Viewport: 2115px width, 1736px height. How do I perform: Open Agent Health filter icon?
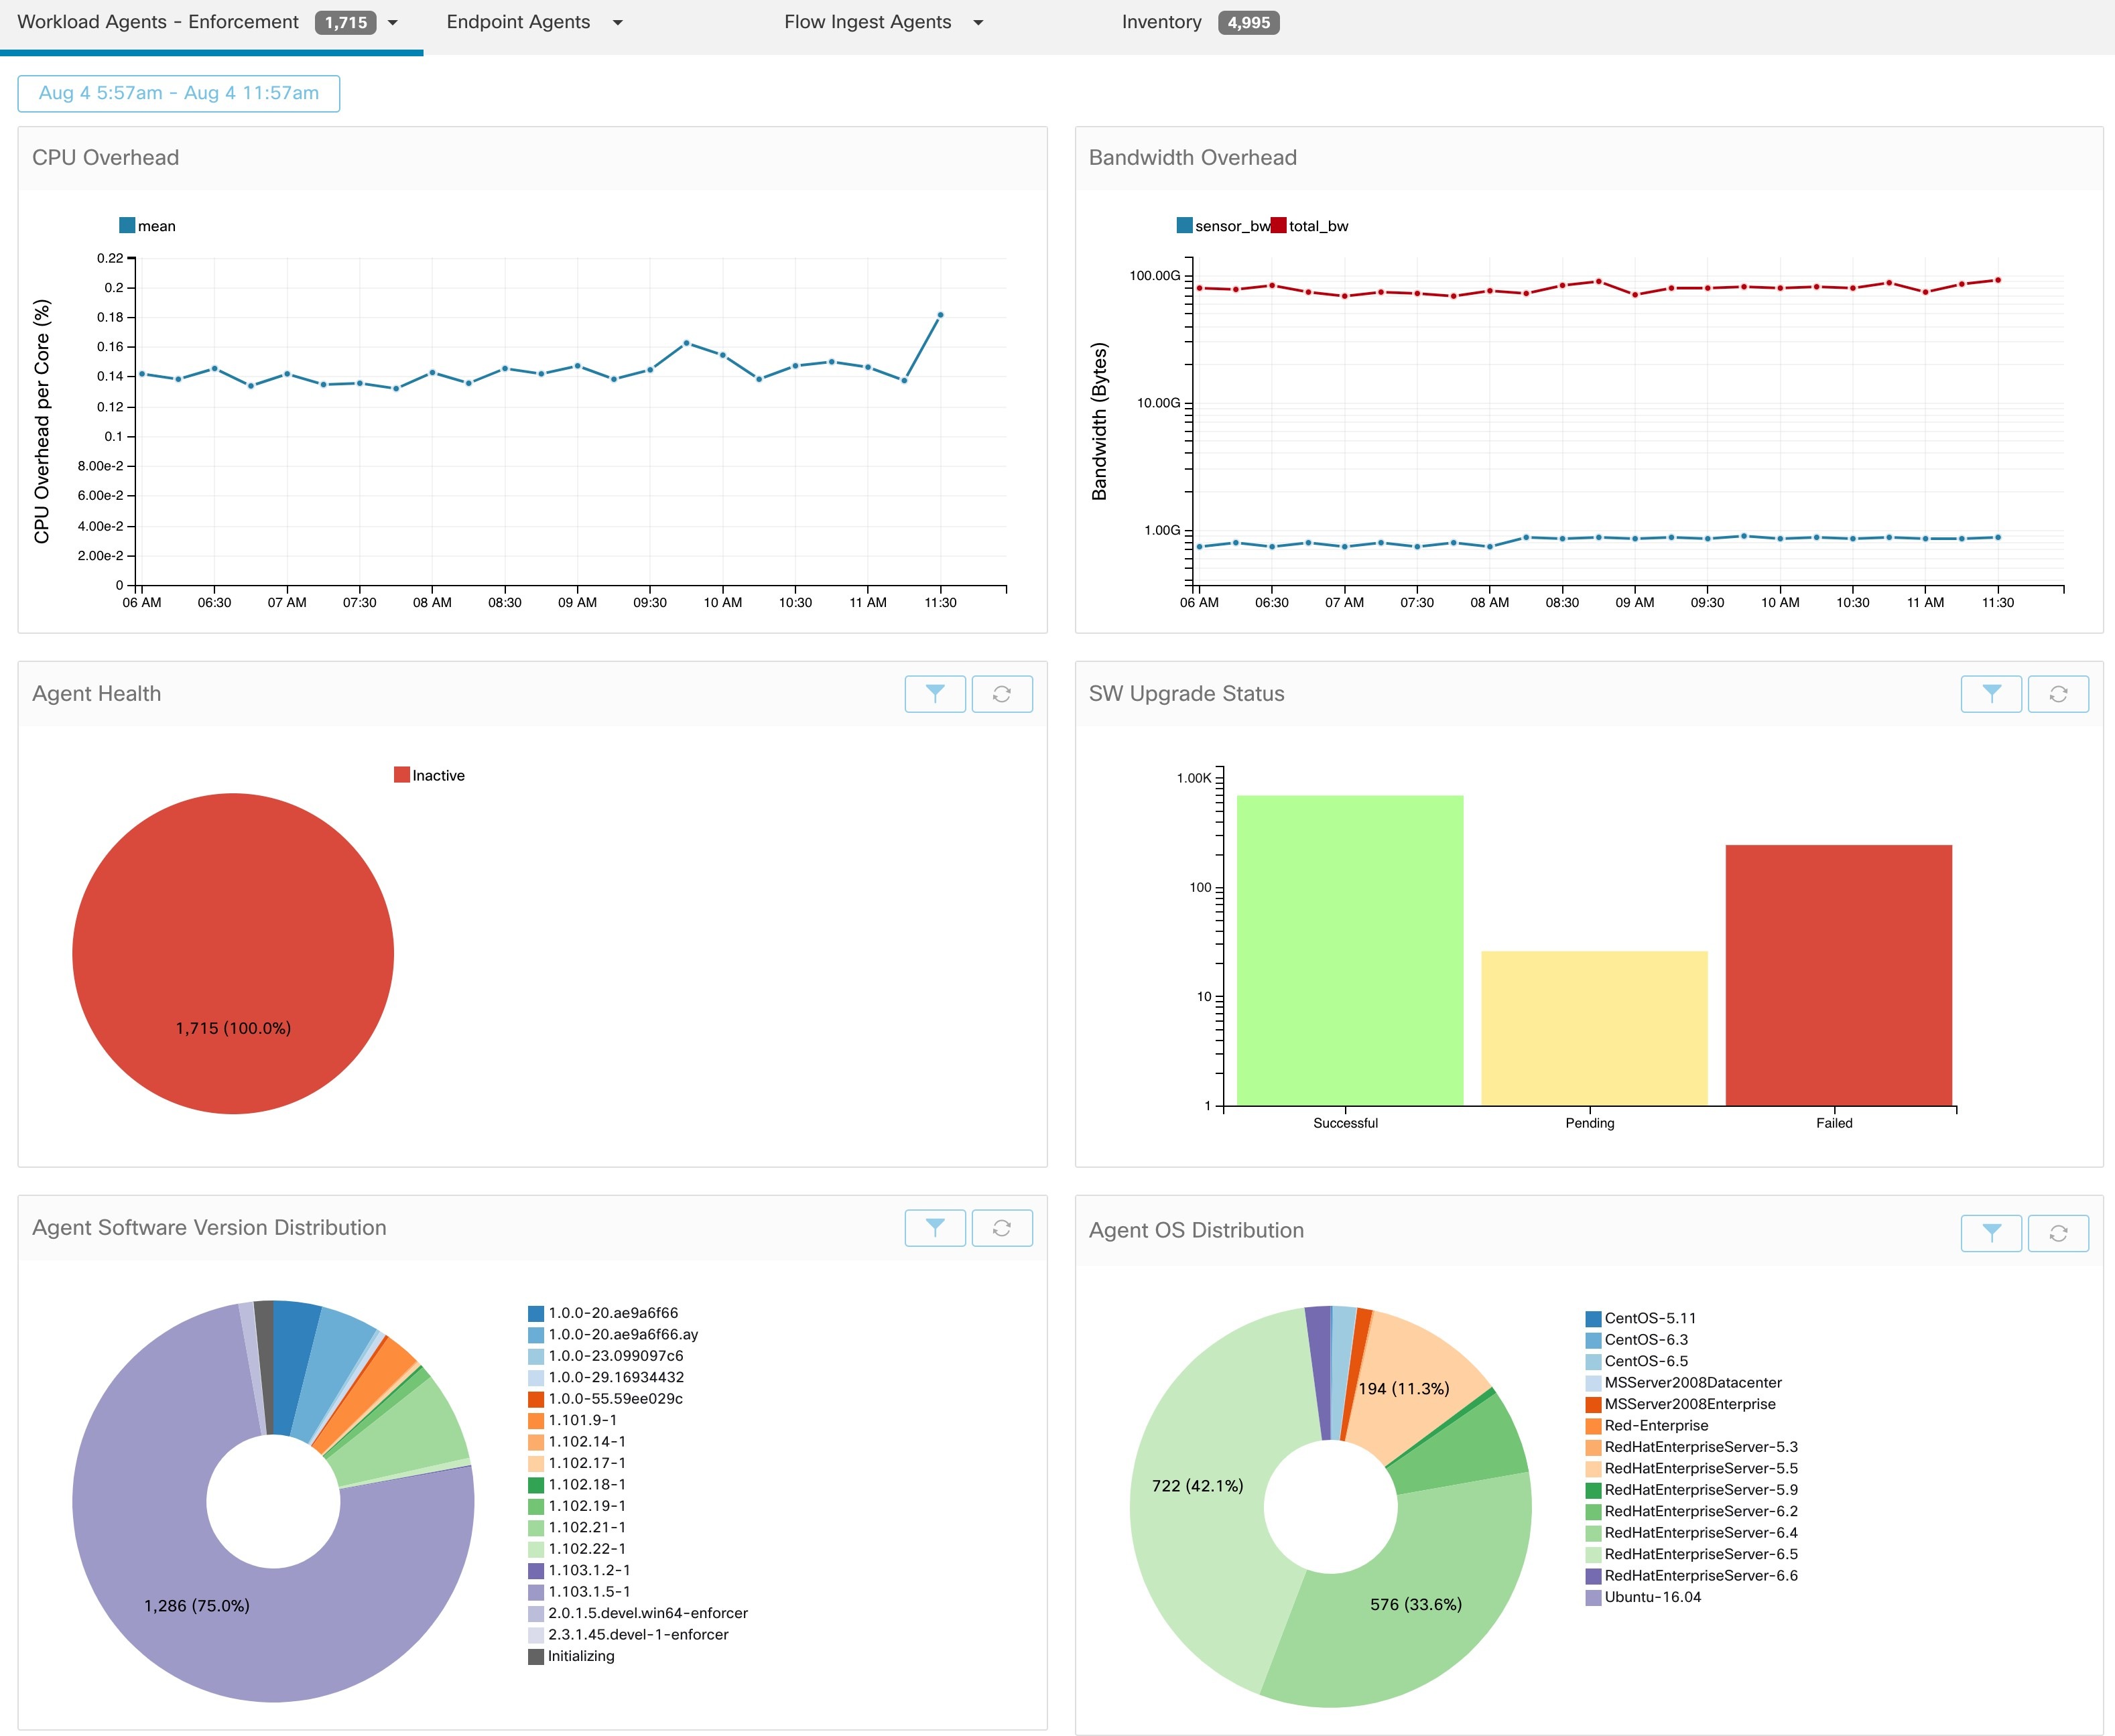point(935,693)
